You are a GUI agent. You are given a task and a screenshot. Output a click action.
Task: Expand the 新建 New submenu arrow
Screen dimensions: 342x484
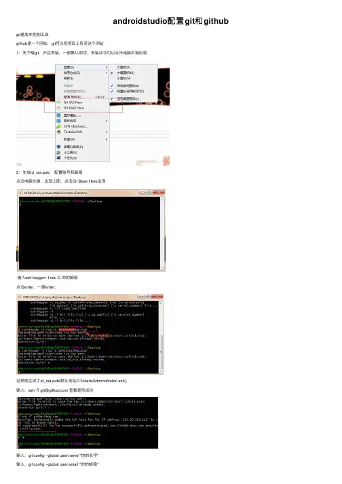[x=106, y=140]
